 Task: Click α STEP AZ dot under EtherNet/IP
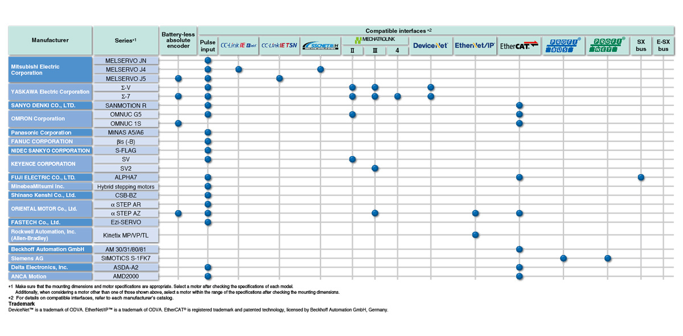(475, 213)
